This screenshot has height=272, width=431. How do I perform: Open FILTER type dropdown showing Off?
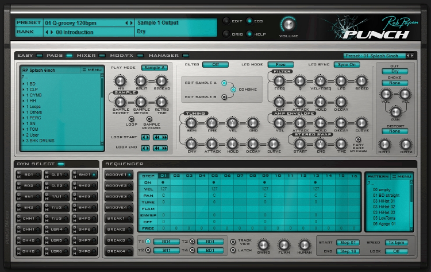215,64
